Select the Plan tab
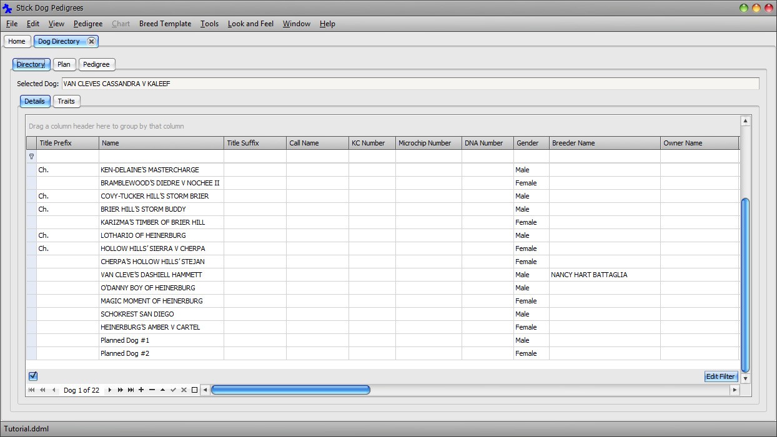Screen dimensions: 777x437 64,64
